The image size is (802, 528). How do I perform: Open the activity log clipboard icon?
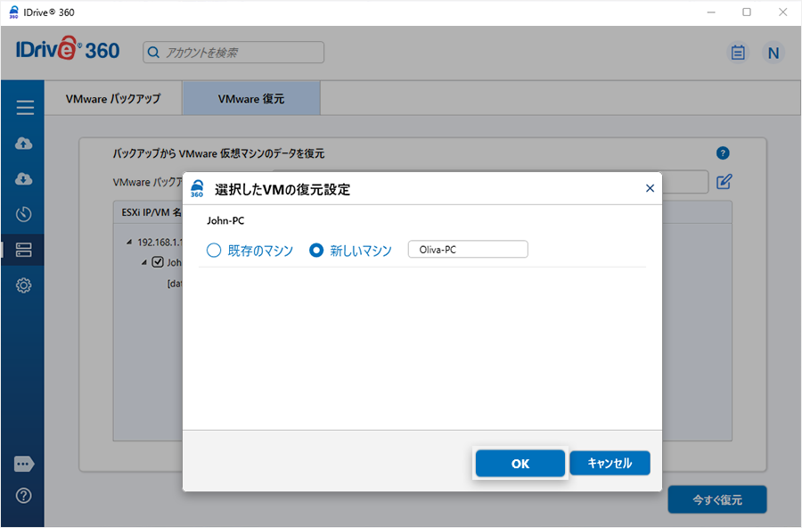pyautogui.click(x=738, y=53)
